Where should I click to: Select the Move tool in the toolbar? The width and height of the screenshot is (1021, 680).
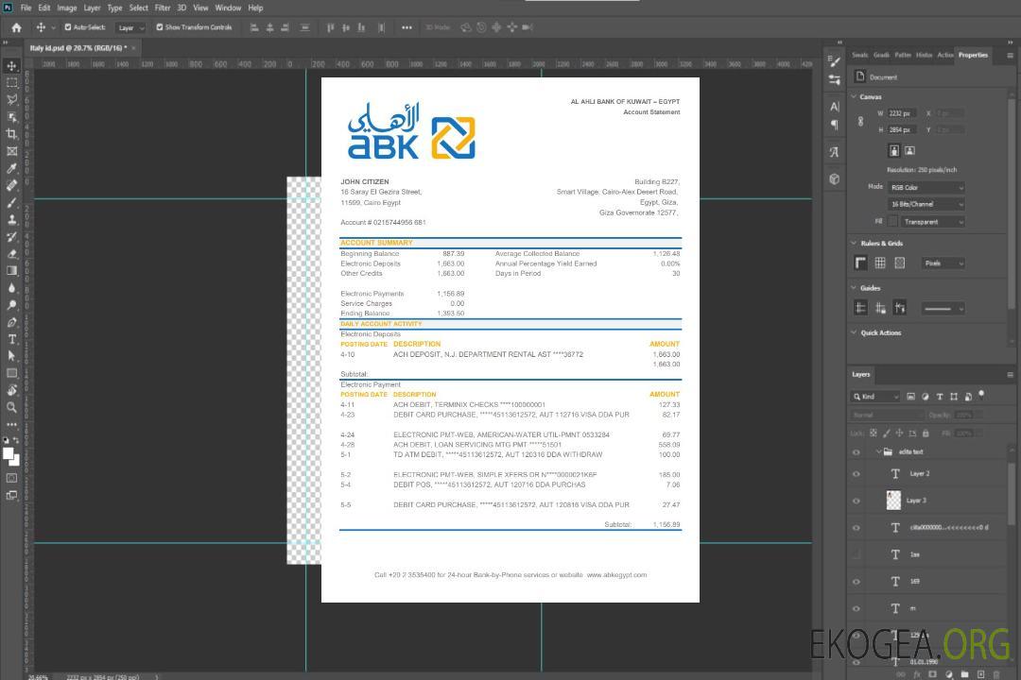point(12,66)
